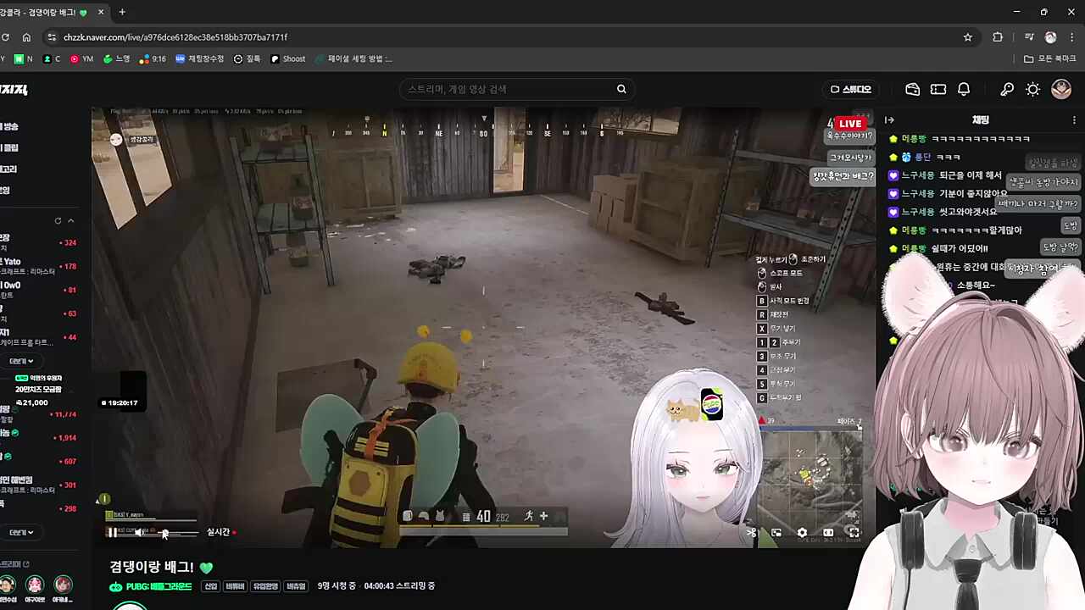
Task: Open sidebar channel with 1,914 viewers
Action: click(x=40, y=437)
